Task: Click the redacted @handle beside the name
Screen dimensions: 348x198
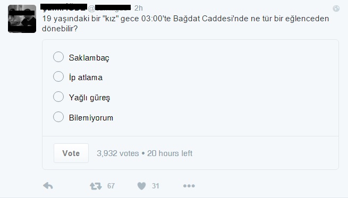Action: click(109, 8)
